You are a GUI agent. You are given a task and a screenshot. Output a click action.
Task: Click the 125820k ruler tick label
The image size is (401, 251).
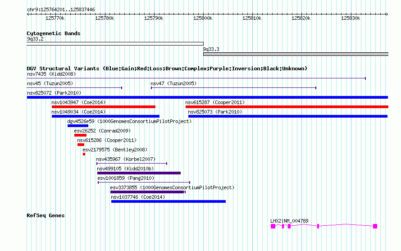(301, 18)
